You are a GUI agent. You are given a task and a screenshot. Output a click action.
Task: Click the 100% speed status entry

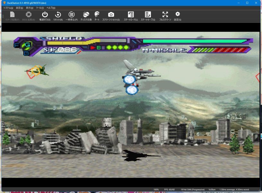coord(156,189)
